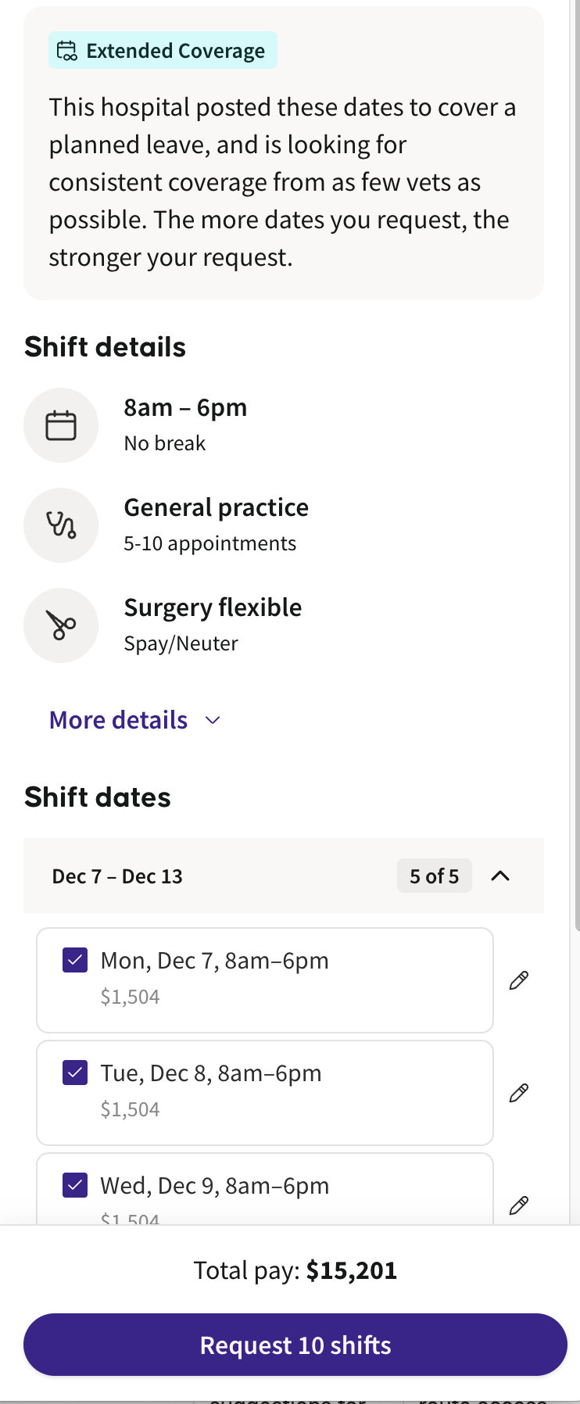Viewport: 580px width, 1404px height.
Task: Click the stethoscope General practice icon
Action: [61, 525]
